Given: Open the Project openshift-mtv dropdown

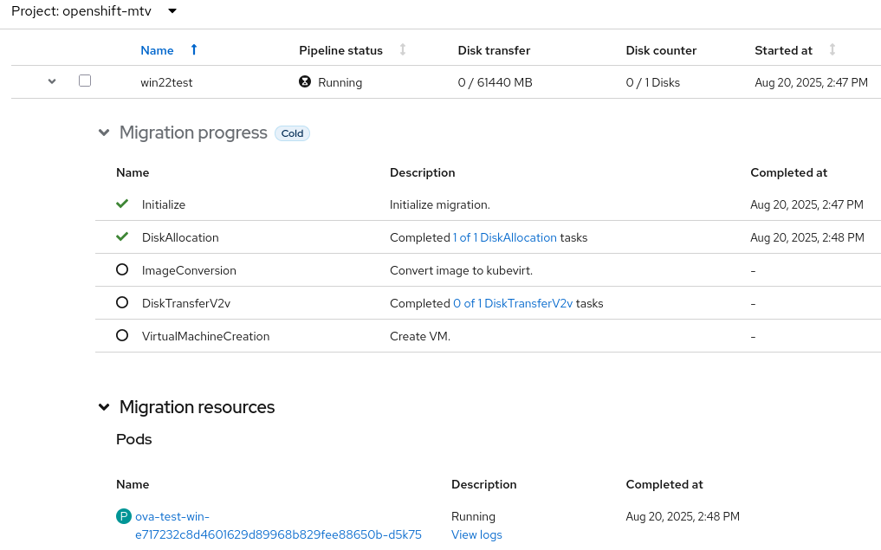Looking at the screenshot, I should (172, 11).
